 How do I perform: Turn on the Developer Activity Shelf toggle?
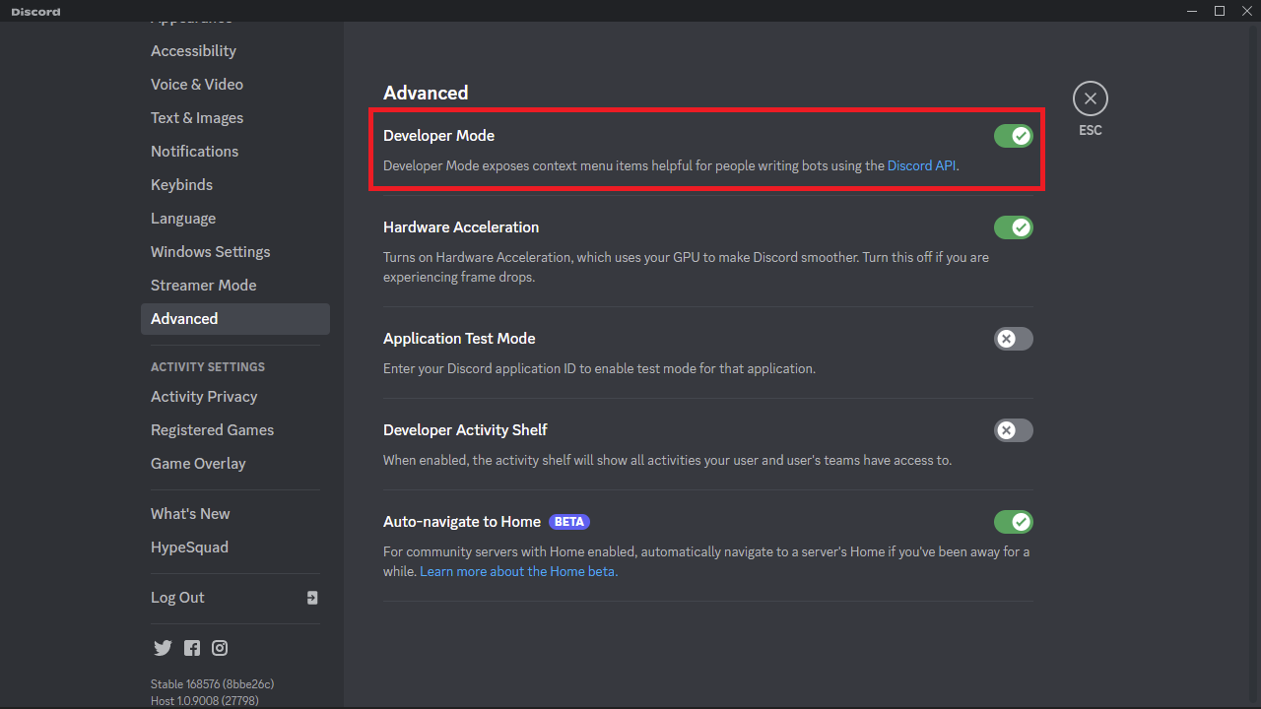pyautogui.click(x=1014, y=430)
